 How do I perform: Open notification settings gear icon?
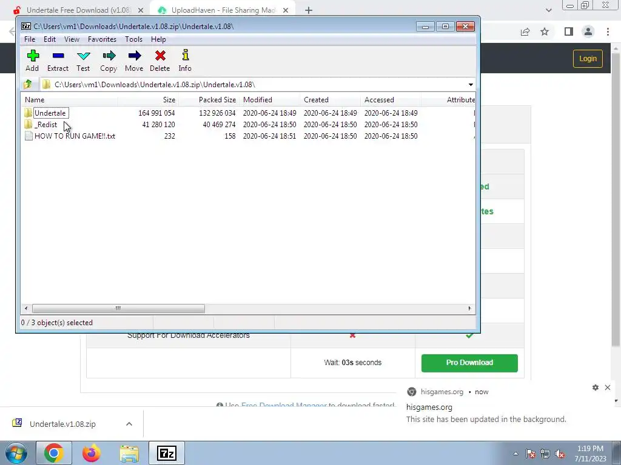(x=596, y=387)
